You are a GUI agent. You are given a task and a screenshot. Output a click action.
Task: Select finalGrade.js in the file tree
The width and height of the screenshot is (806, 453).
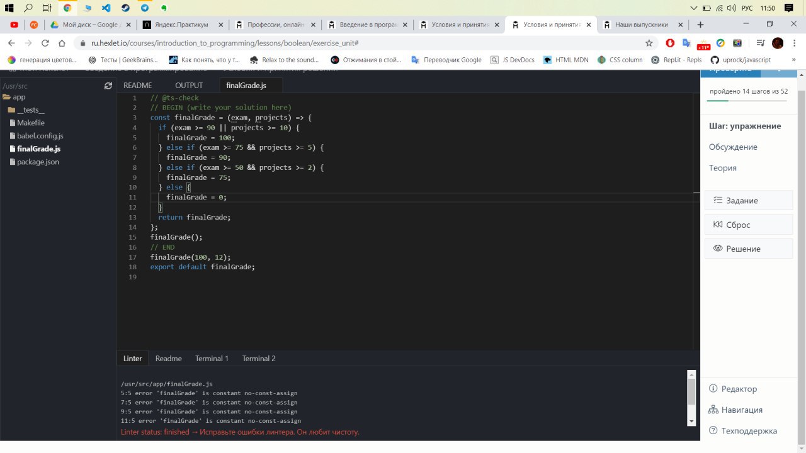click(34, 148)
